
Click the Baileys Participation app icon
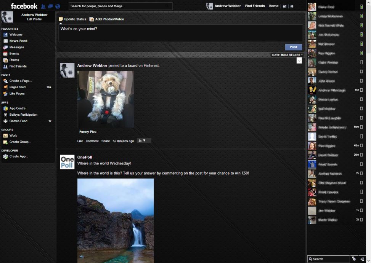tap(5, 115)
